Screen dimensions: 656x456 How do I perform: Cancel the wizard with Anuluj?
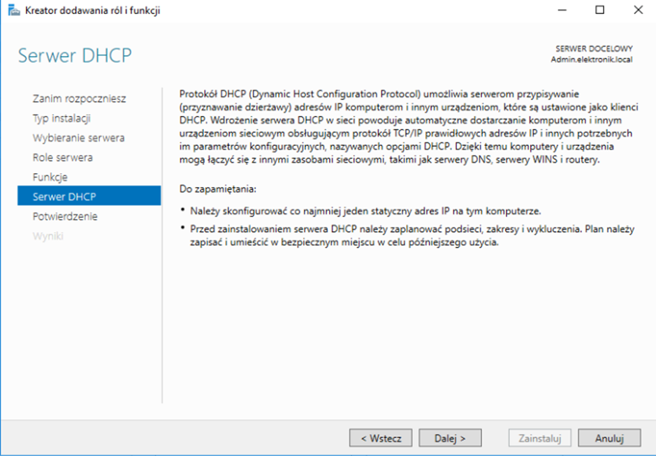click(x=609, y=439)
